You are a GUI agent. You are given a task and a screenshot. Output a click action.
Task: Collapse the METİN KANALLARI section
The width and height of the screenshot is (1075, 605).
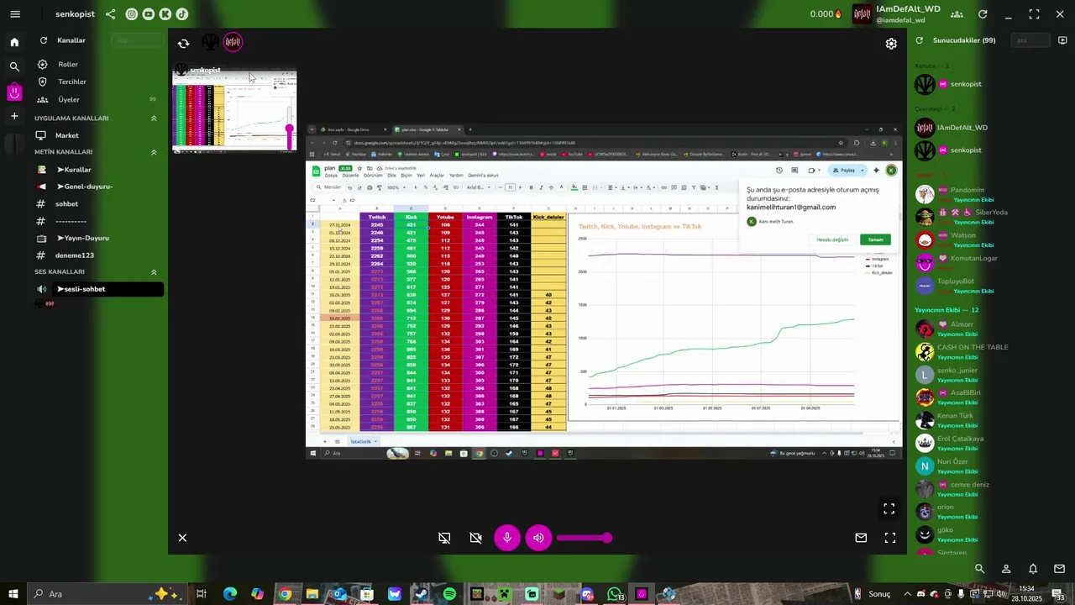pos(154,152)
